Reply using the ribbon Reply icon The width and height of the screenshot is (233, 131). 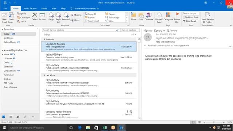click(51, 17)
